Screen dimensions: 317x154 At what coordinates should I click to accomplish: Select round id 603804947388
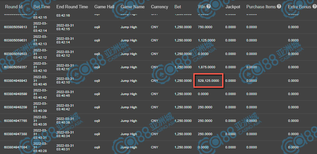point(16,134)
